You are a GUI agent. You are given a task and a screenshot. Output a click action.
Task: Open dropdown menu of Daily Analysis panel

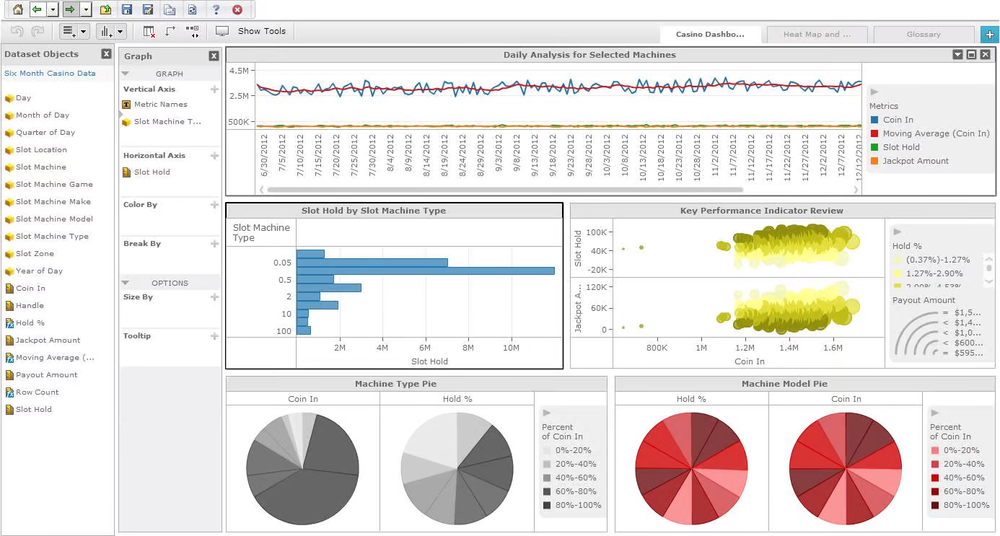957,55
